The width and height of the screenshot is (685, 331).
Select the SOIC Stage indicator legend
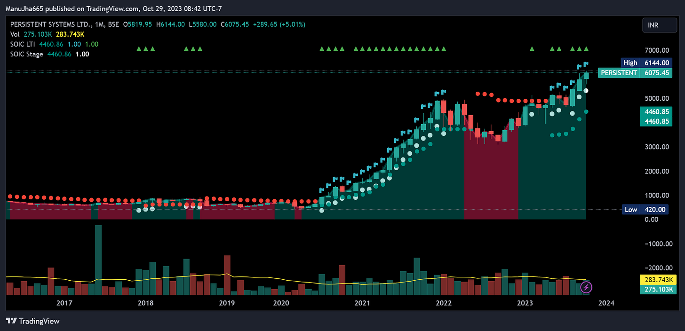click(x=28, y=54)
